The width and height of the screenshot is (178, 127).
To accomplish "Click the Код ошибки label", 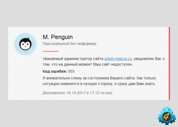I will click(55, 71).
